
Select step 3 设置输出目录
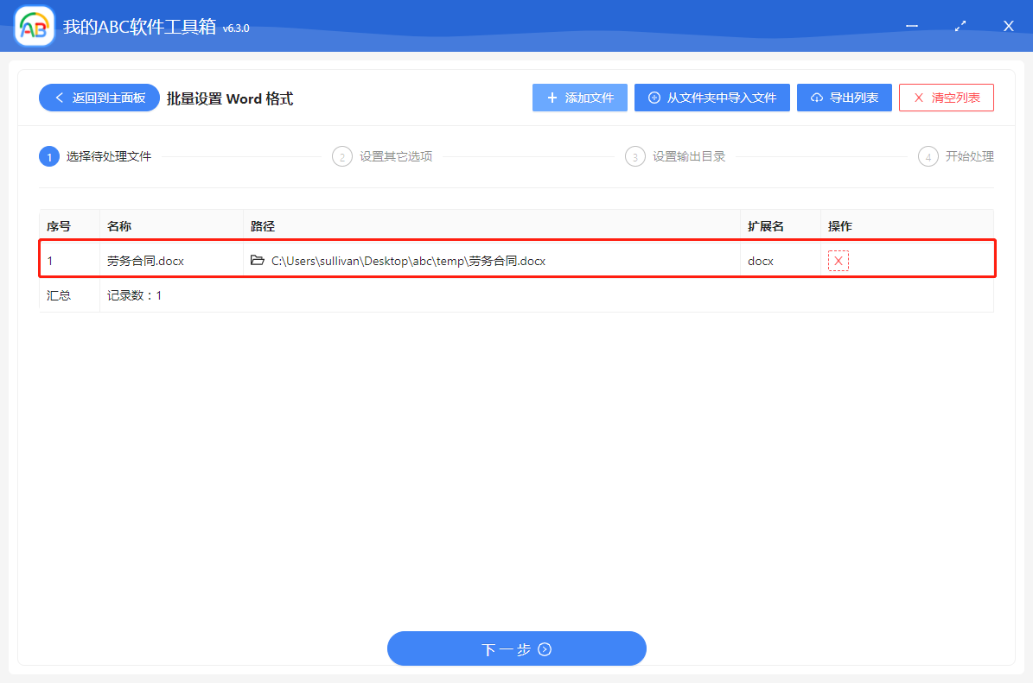click(635, 156)
